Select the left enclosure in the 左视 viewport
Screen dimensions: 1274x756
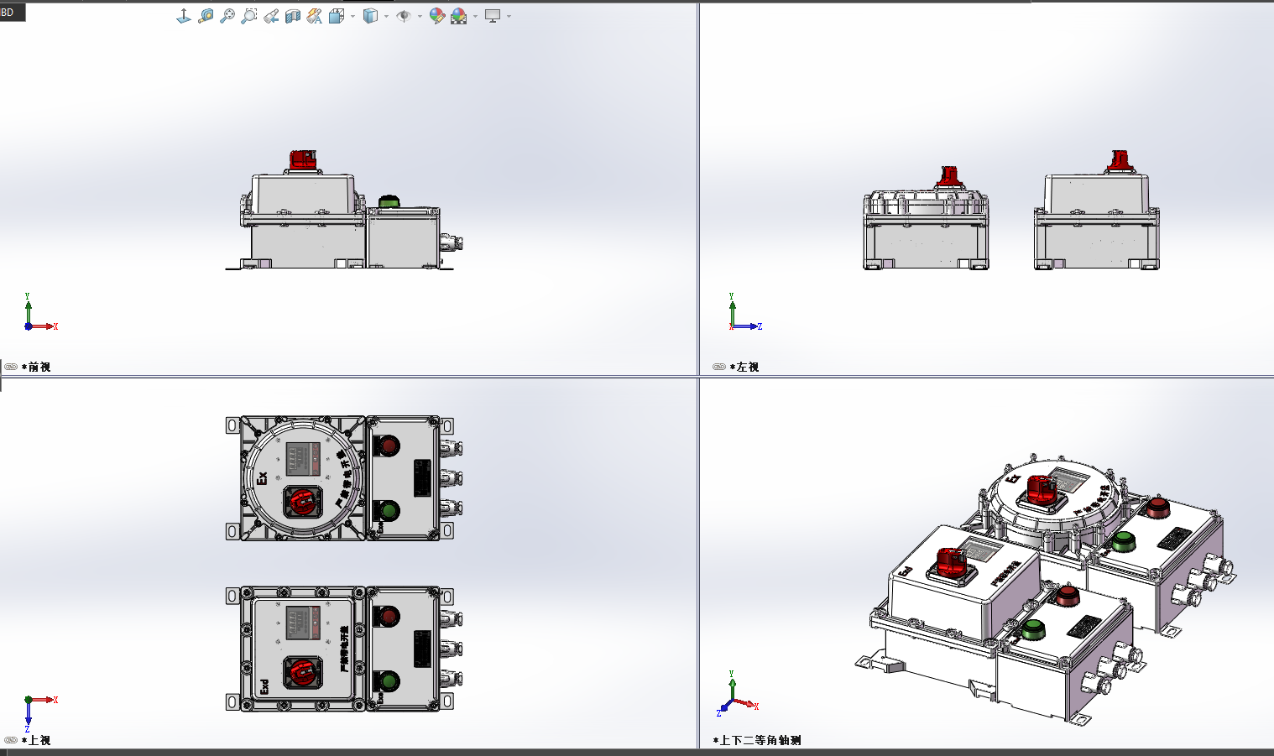click(x=926, y=220)
